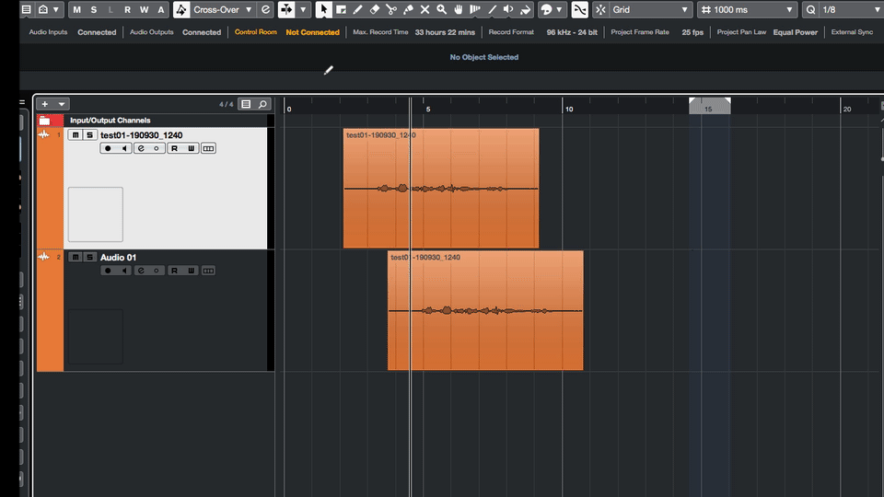Select the Draw pencil tool

pos(357,9)
